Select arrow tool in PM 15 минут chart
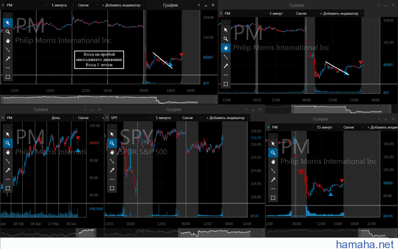 273,180
